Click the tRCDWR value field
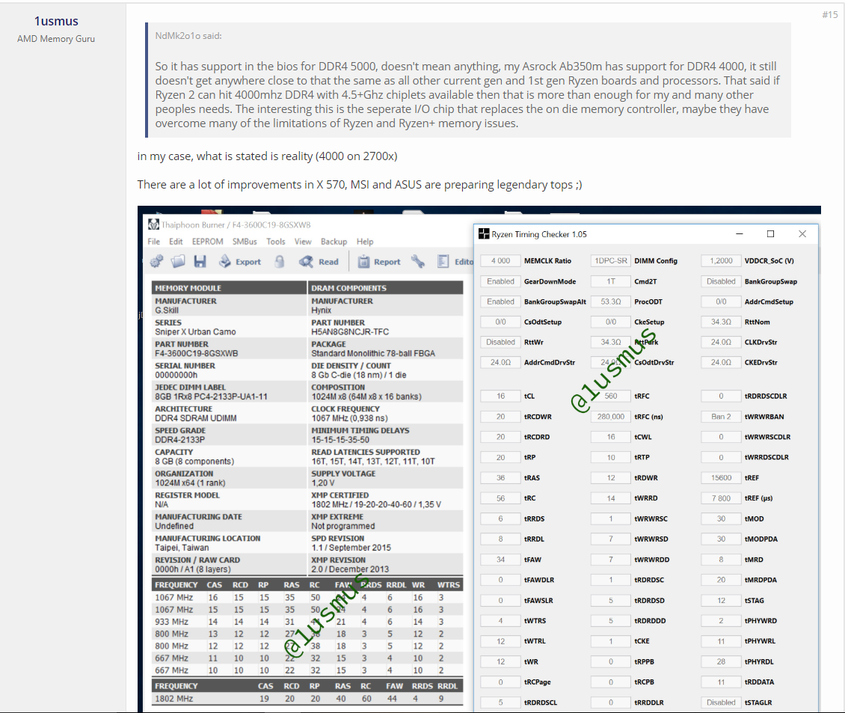Image resolution: width=845 pixels, height=713 pixels. point(500,417)
